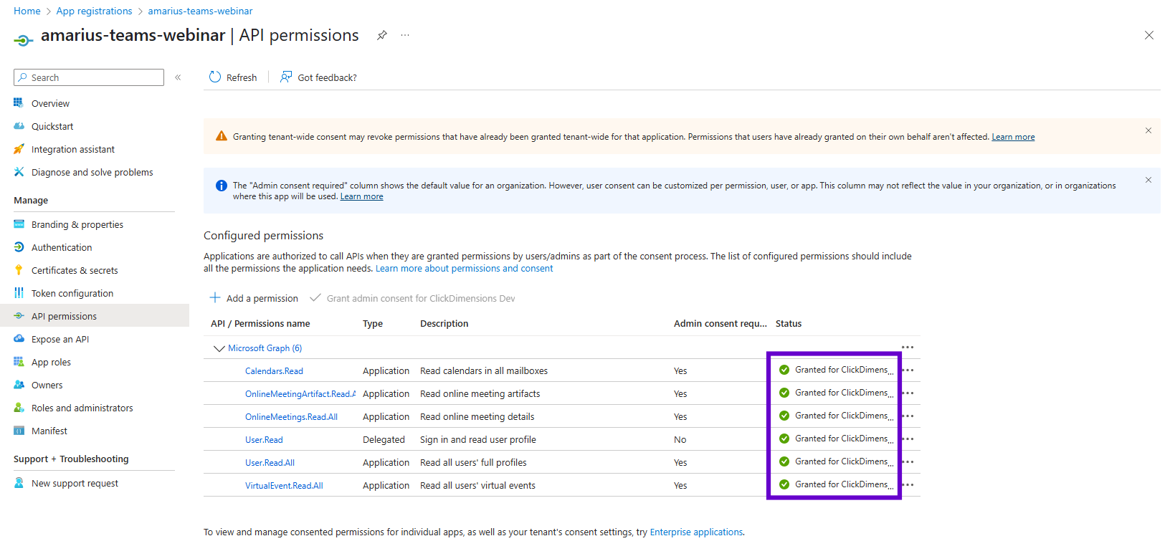Click the pin icon next to API permissions title

[382, 35]
